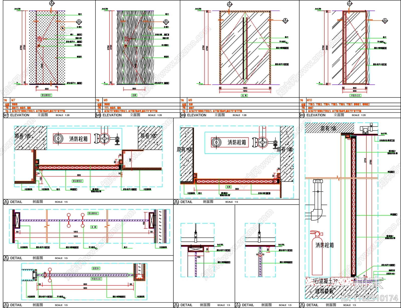Click the circled D tag of DETAIL title

176,202
